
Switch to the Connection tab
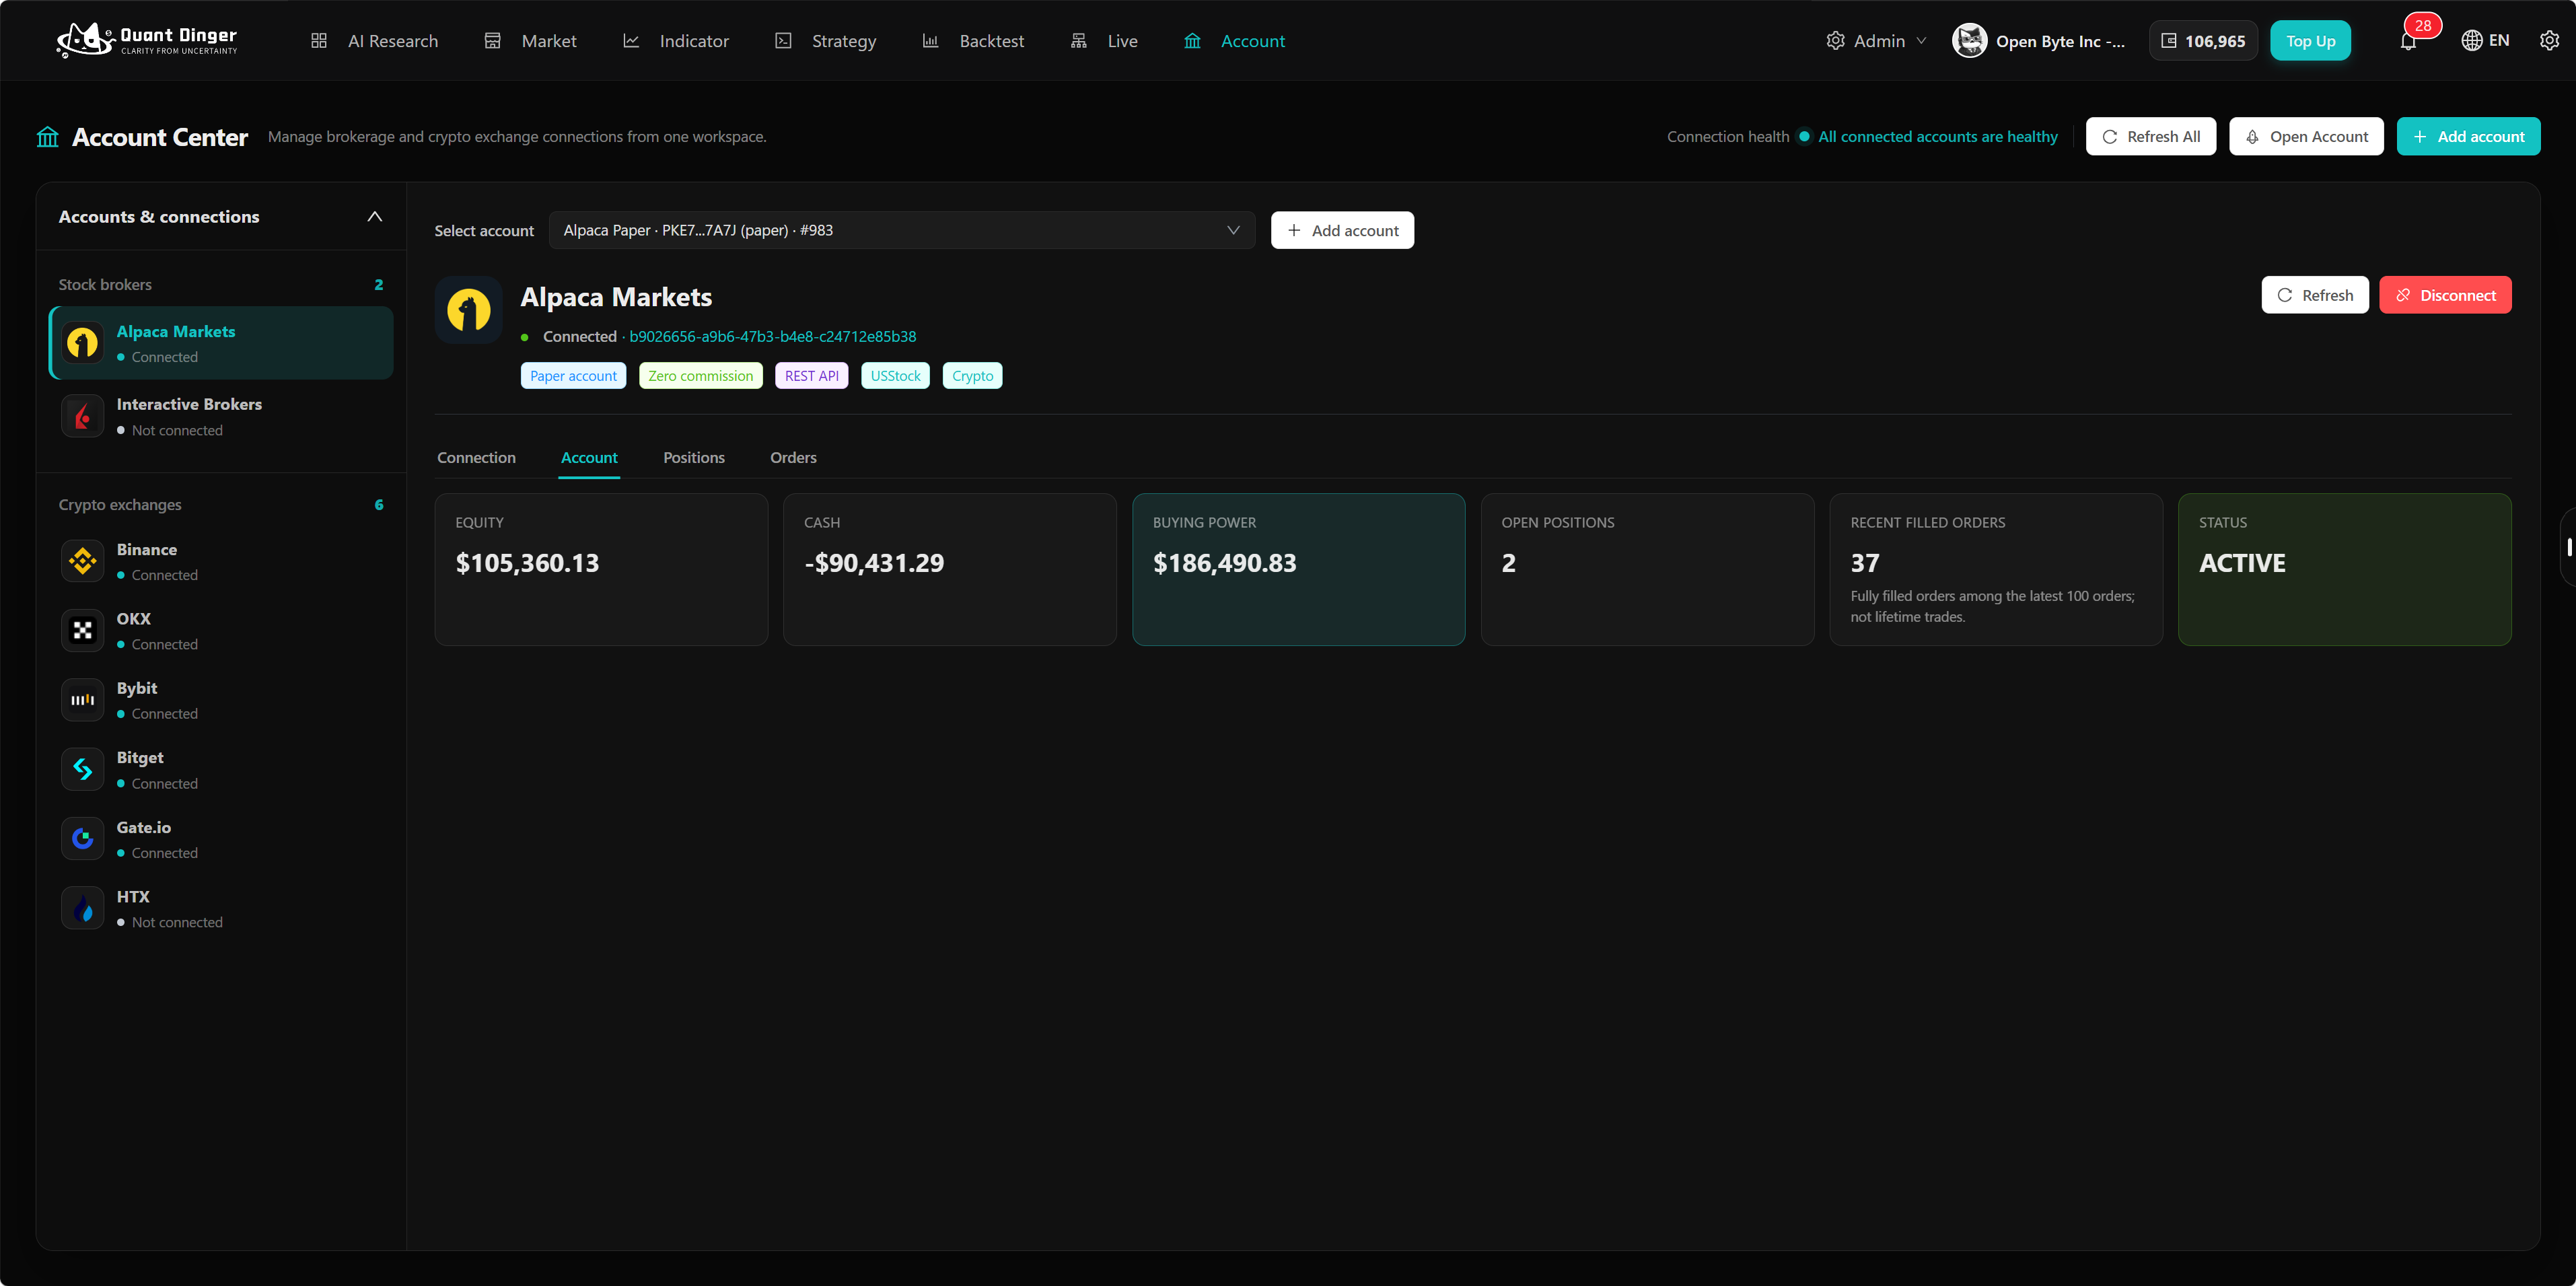pyautogui.click(x=476, y=458)
